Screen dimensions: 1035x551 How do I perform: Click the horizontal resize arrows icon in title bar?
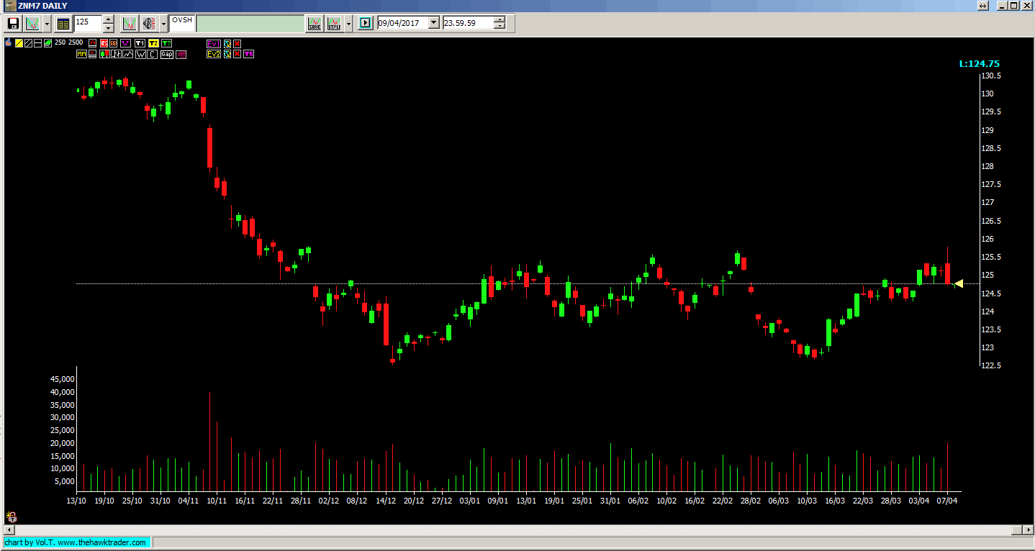pyautogui.click(x=983, y=6)
